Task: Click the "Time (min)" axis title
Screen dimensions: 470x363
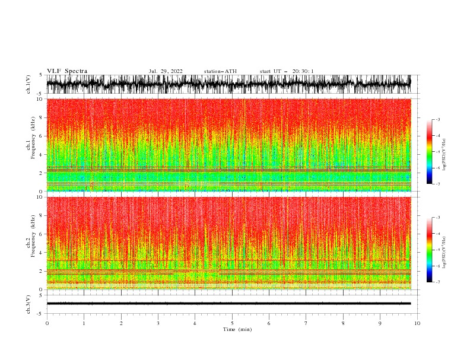Action: (237, 329)
